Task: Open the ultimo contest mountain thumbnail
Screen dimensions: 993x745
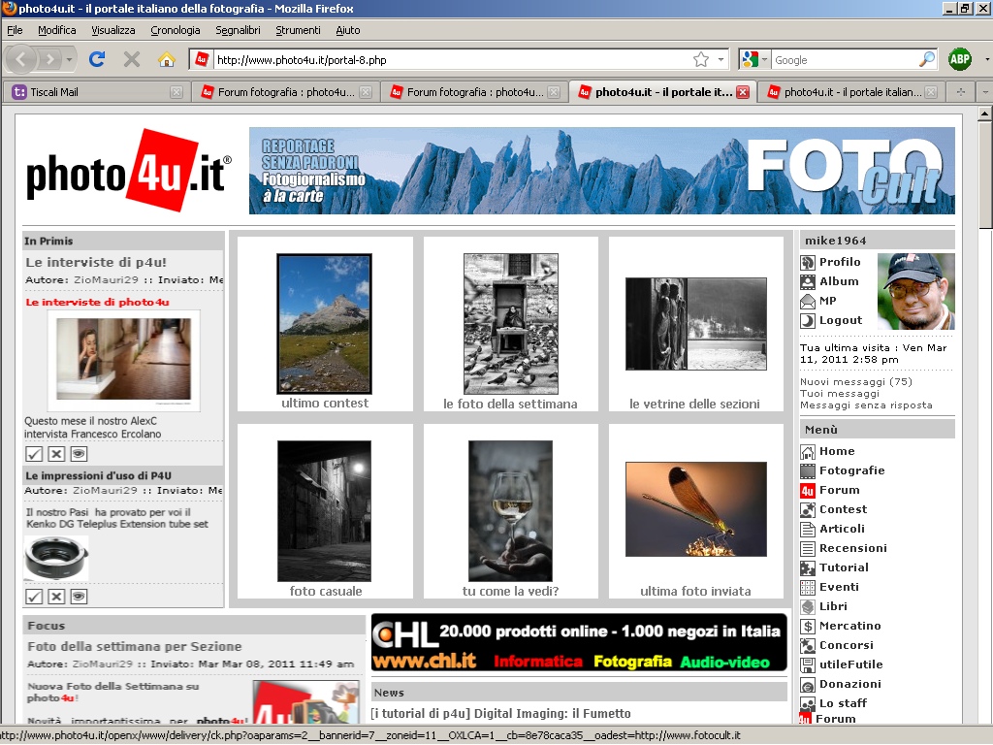Action: click(324, 324)
